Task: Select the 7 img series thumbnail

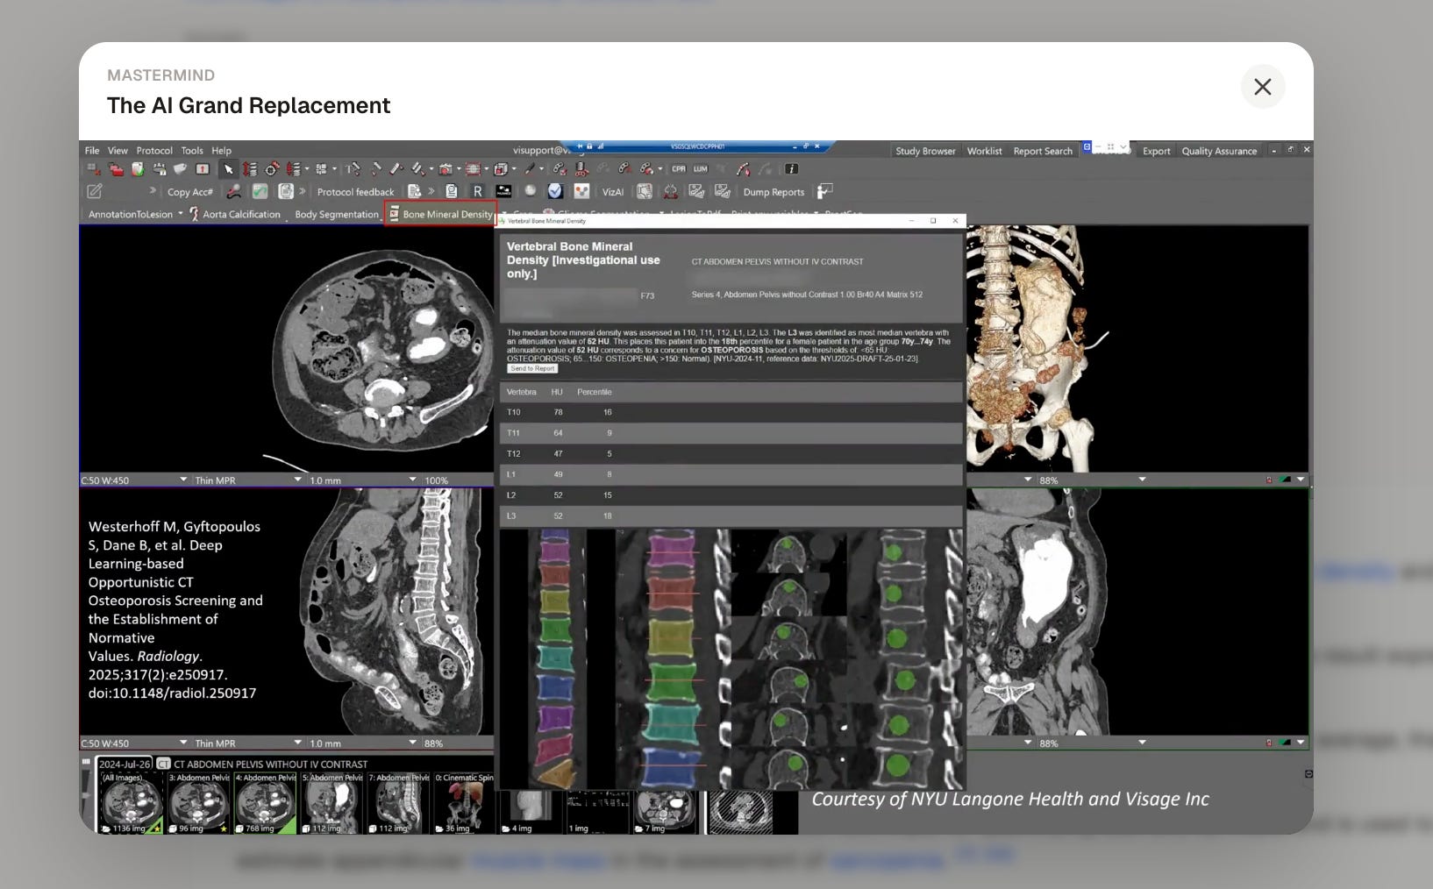Action: click(x=665, y=812)
